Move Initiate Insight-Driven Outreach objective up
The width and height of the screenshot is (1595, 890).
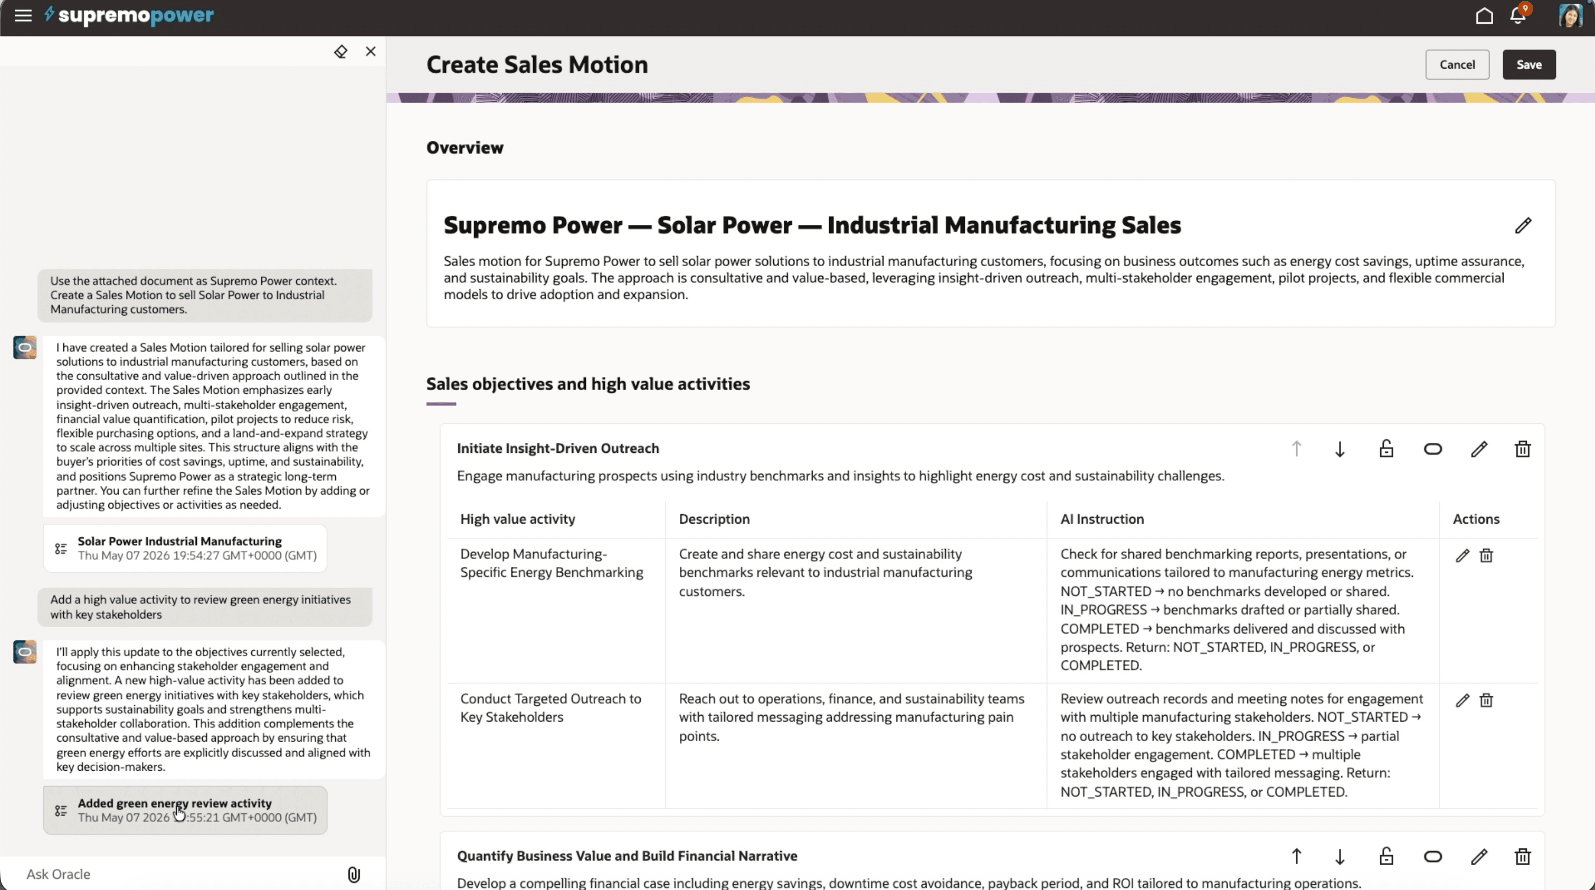(1297, 448)
